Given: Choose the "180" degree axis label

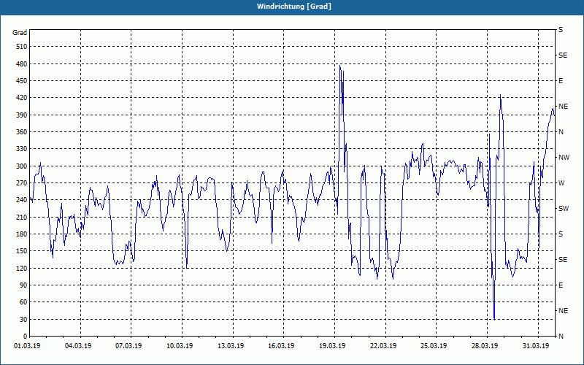Looking at the screenshot, I should coord(22,234).
